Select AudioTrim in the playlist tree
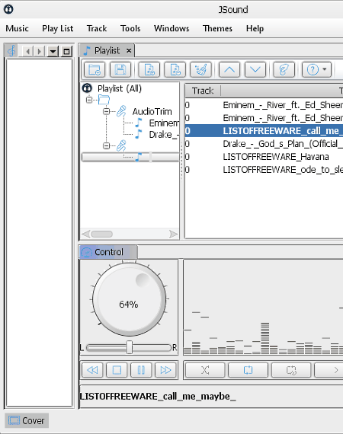 152,111
